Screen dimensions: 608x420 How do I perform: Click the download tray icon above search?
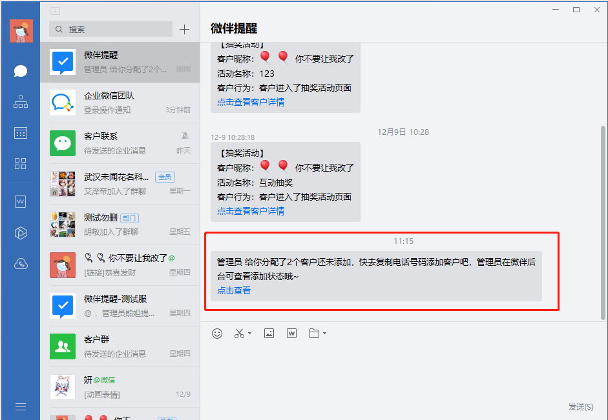tap(55, 11)
